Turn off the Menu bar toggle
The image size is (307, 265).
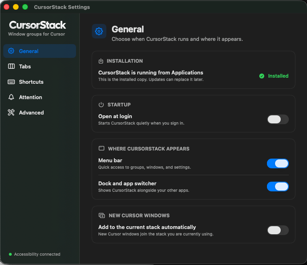278,163
